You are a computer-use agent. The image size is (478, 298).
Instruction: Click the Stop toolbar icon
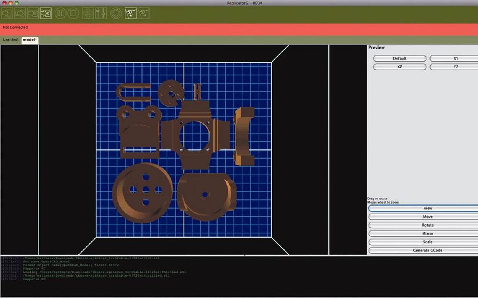73,14
